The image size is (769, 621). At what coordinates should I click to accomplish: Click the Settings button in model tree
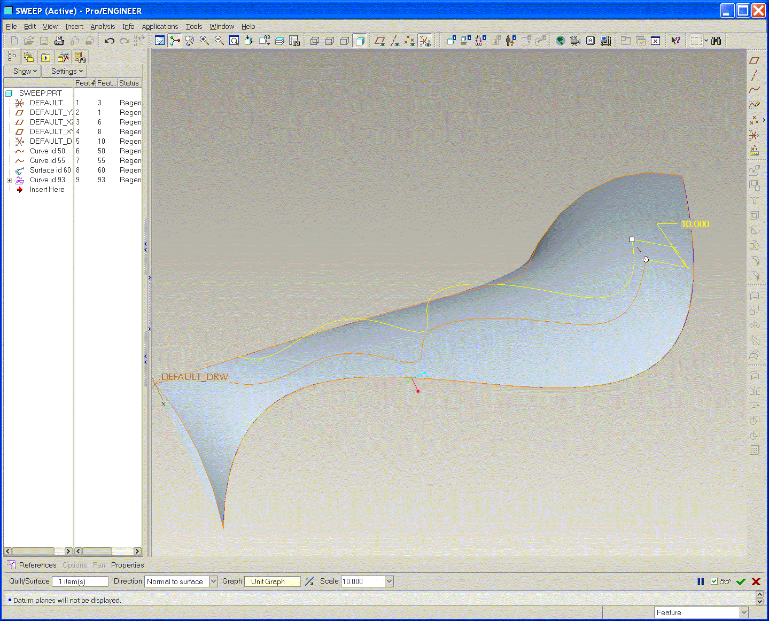coord(65,71)
